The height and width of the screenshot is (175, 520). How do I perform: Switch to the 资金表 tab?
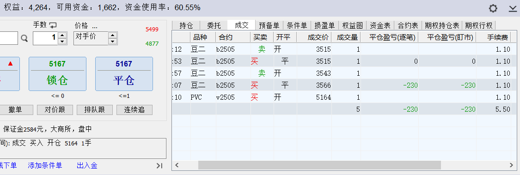pyautogui.click(x=380, y=25)
